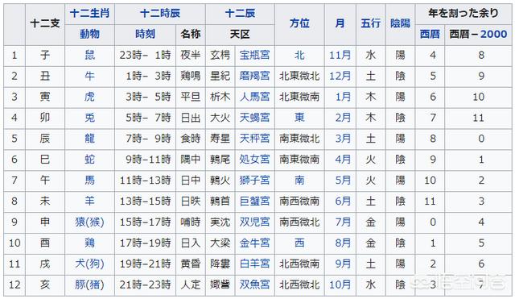Click the 十二時辰 header link
This screenshot has width=515, height=299.
tap(160, 14)
